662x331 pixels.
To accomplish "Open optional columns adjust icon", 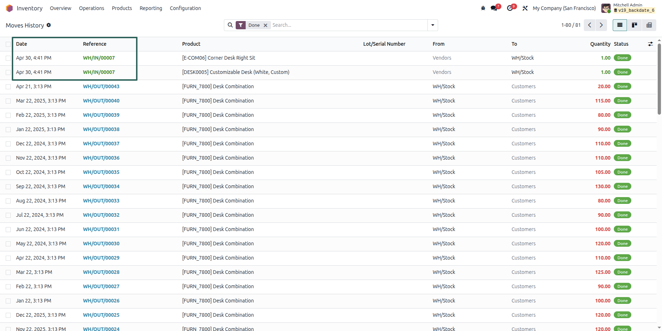I will 650,44.
